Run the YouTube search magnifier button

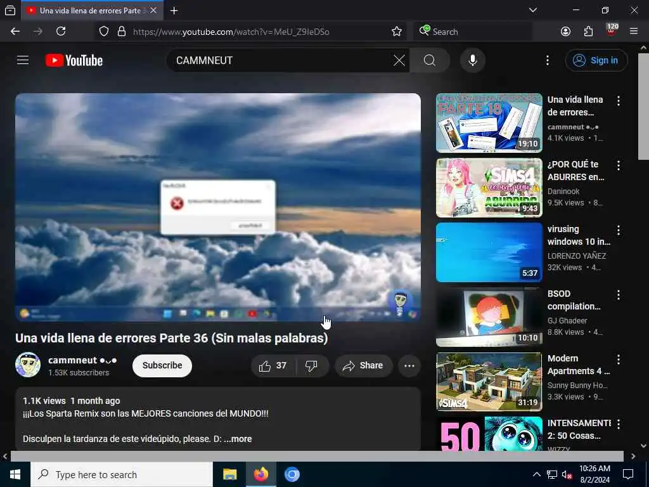point(430,60)
